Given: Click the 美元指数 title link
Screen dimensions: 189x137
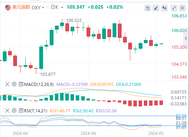Looking at the screenshot, I should click(21, 7).
